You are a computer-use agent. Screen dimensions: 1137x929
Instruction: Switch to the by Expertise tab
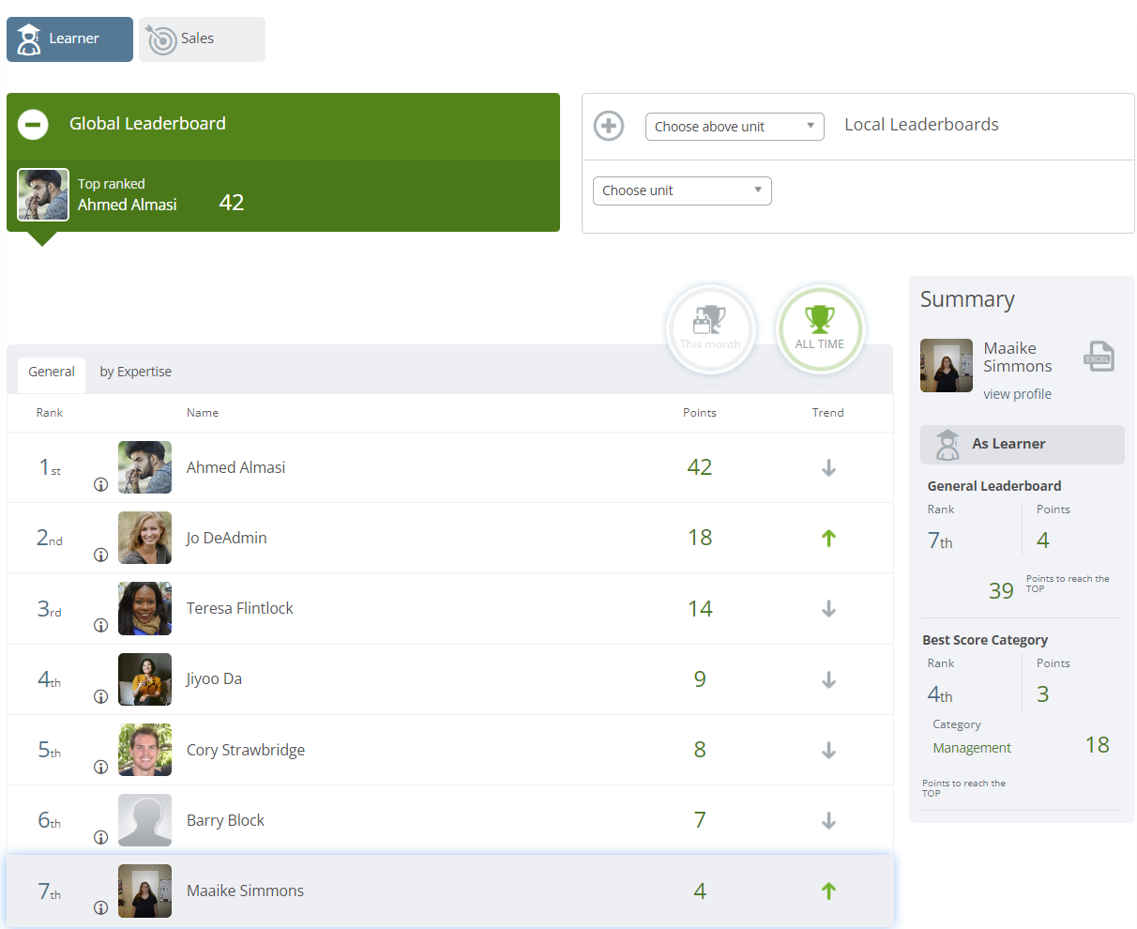tap(135, 372)
